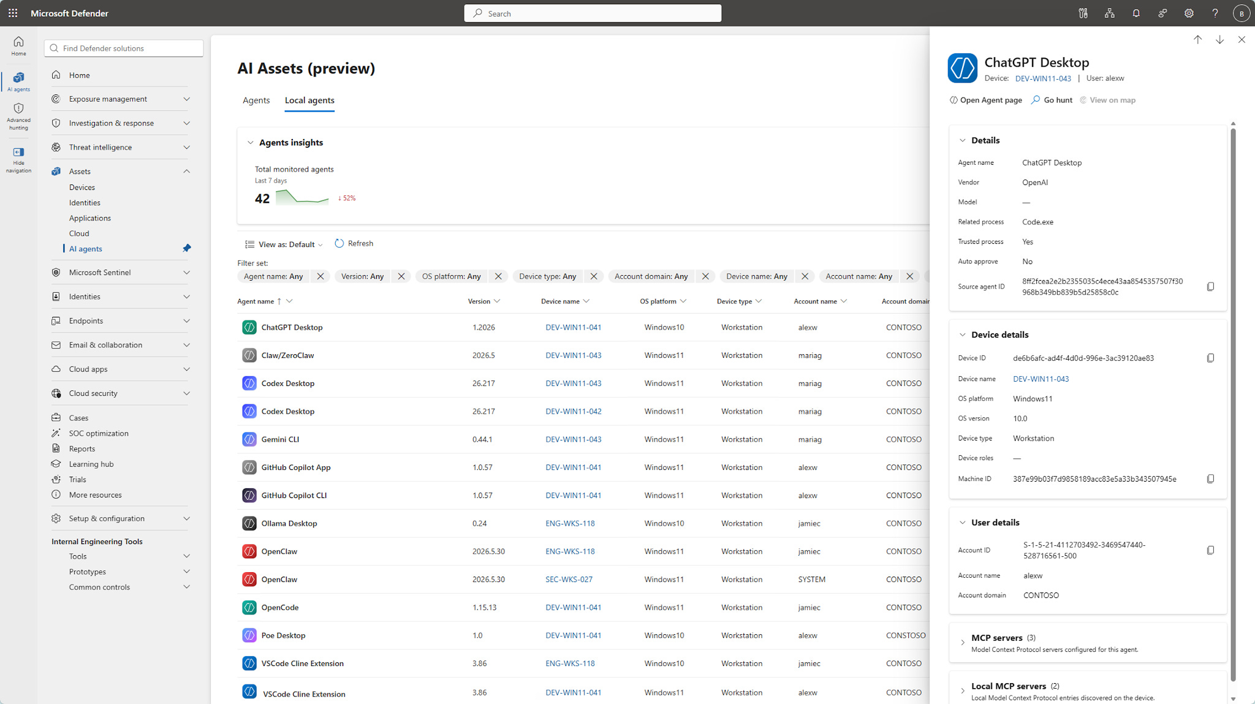Screen dimensions: 1255x704
Task: Unpin the AI agents navigation item
Action: (x=187, y=248)
